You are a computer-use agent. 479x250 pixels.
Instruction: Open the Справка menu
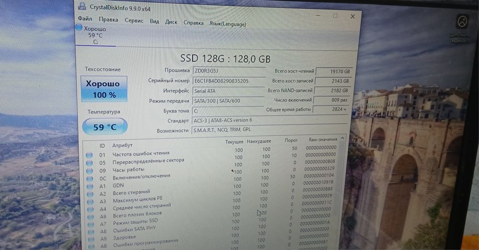pyautogui.click(x=194, y=23)
